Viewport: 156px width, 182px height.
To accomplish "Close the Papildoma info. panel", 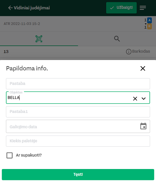I will (x=143, y=68).
